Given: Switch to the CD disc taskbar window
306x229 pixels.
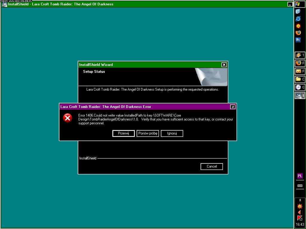Looking at the screenshot, I should click(x=300, y=87).
